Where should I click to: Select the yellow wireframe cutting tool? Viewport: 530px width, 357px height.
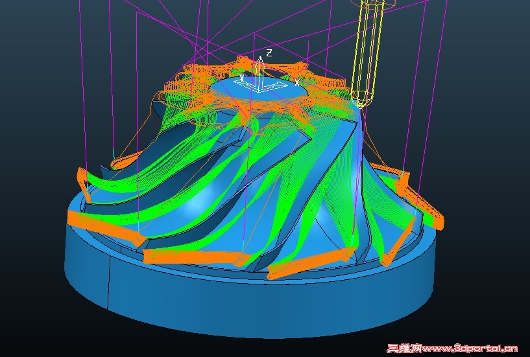pyautogui.click(x=368, y=52)
